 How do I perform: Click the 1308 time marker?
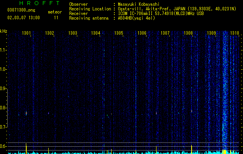click(x=188, y=33)
